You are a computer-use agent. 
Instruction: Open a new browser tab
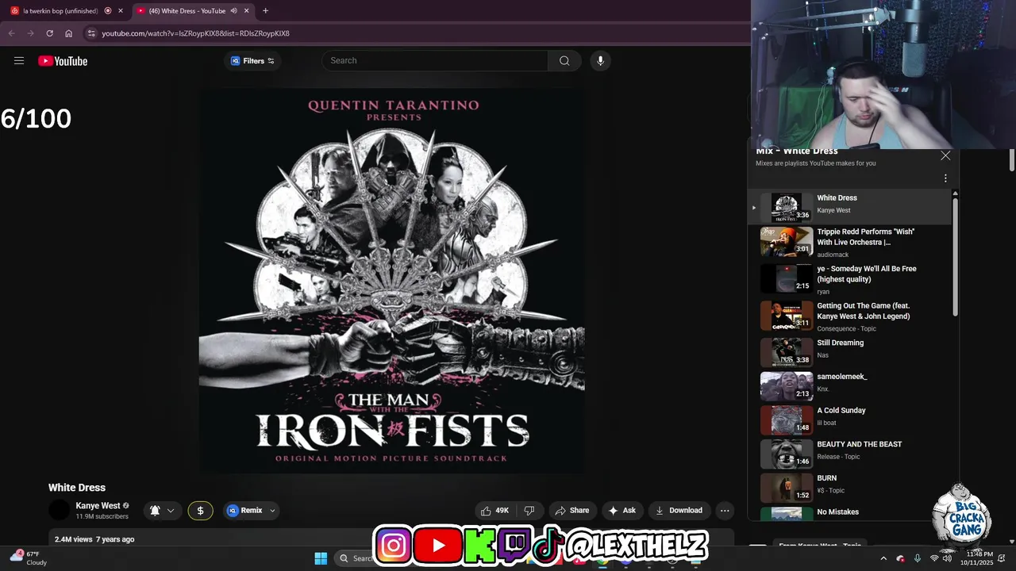click(265, 11)
